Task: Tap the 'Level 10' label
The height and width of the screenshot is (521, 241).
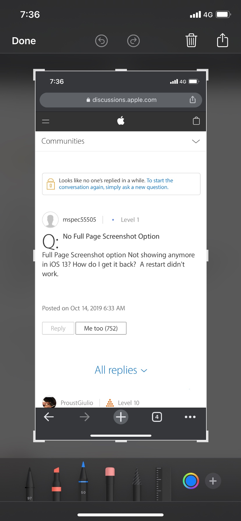Action: (129, 403)
